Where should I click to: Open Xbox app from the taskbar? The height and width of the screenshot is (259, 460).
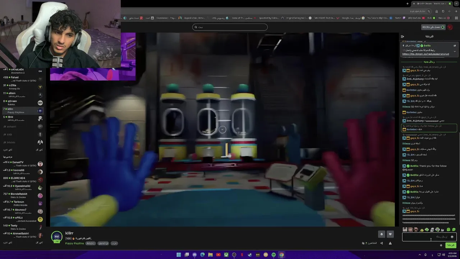[226, 255]
